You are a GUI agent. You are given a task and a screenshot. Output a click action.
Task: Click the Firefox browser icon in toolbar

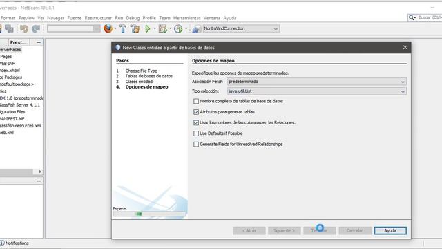108,28
